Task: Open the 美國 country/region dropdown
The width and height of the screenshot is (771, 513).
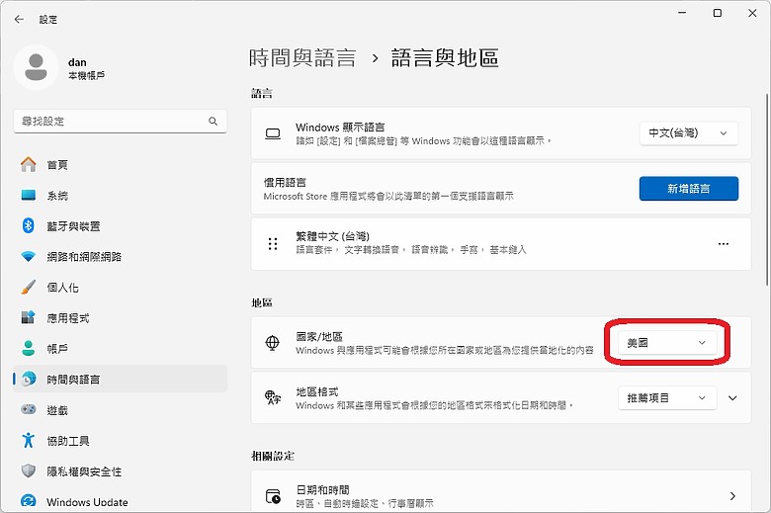Action: [x=667, y=343]
